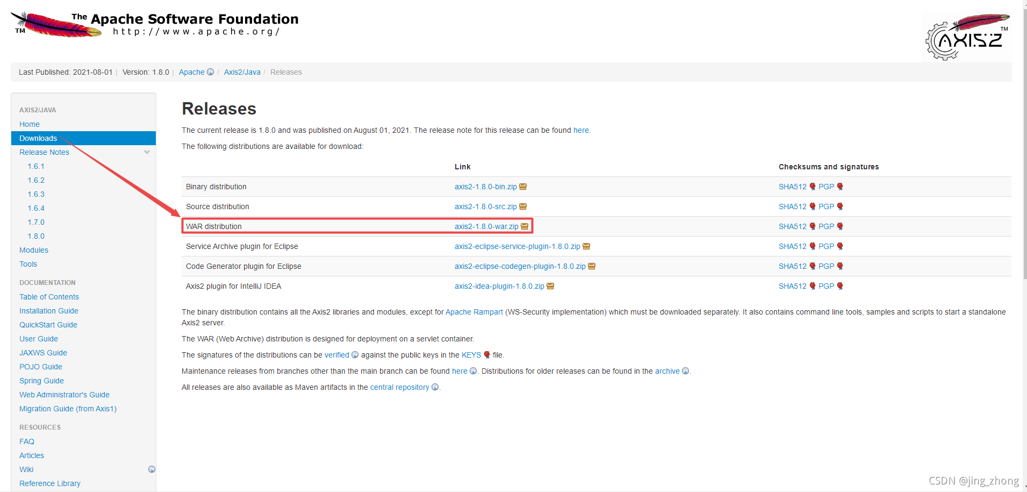The image size is (1027, 492).
Task: Open Articles in Resources
Action: 32,455
